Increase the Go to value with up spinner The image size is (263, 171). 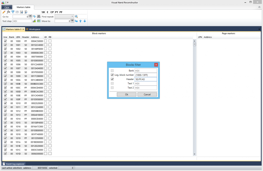pos(30,16)
